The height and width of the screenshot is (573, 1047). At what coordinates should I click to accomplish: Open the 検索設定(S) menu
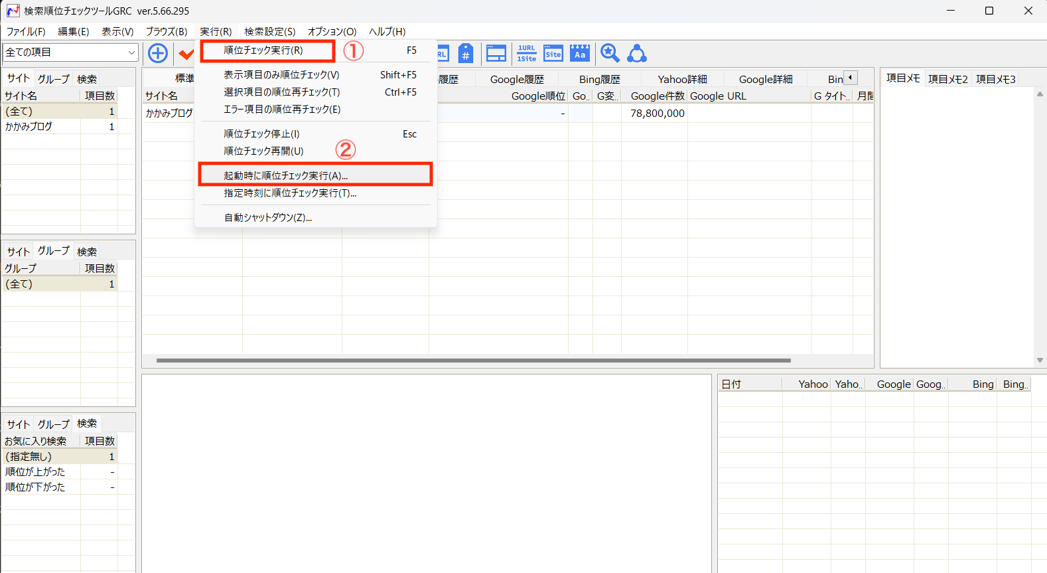269,31
